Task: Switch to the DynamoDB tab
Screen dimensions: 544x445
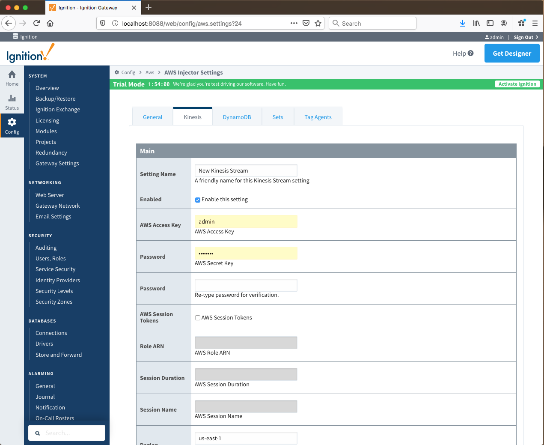Action: click(237, 117)
